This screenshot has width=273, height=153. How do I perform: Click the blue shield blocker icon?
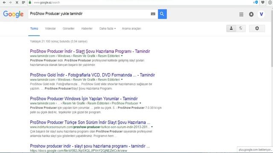pyautogui.click(x=256, y=3)
